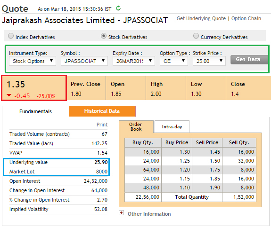Open Instrument Type dropdown showing Stock Options
This screenshot has width=271, height=227.
coord(33,61)
